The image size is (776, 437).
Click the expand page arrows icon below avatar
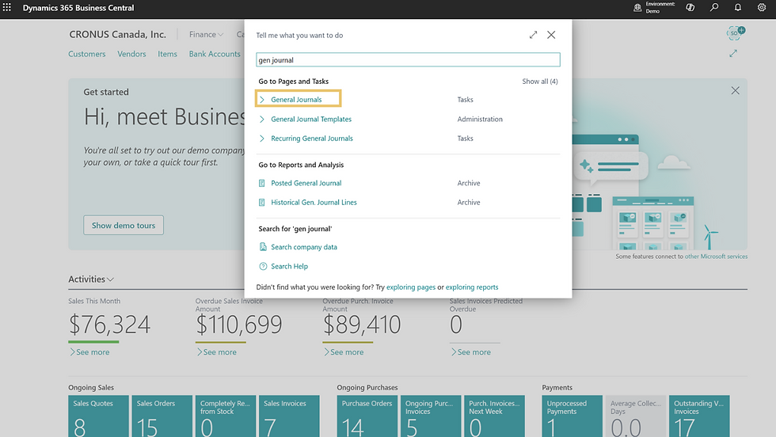pos(733,54)
